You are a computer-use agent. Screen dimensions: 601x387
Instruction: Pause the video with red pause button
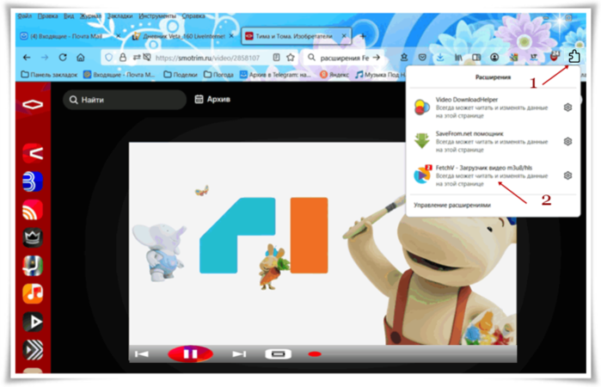click(x=191, y=353)
